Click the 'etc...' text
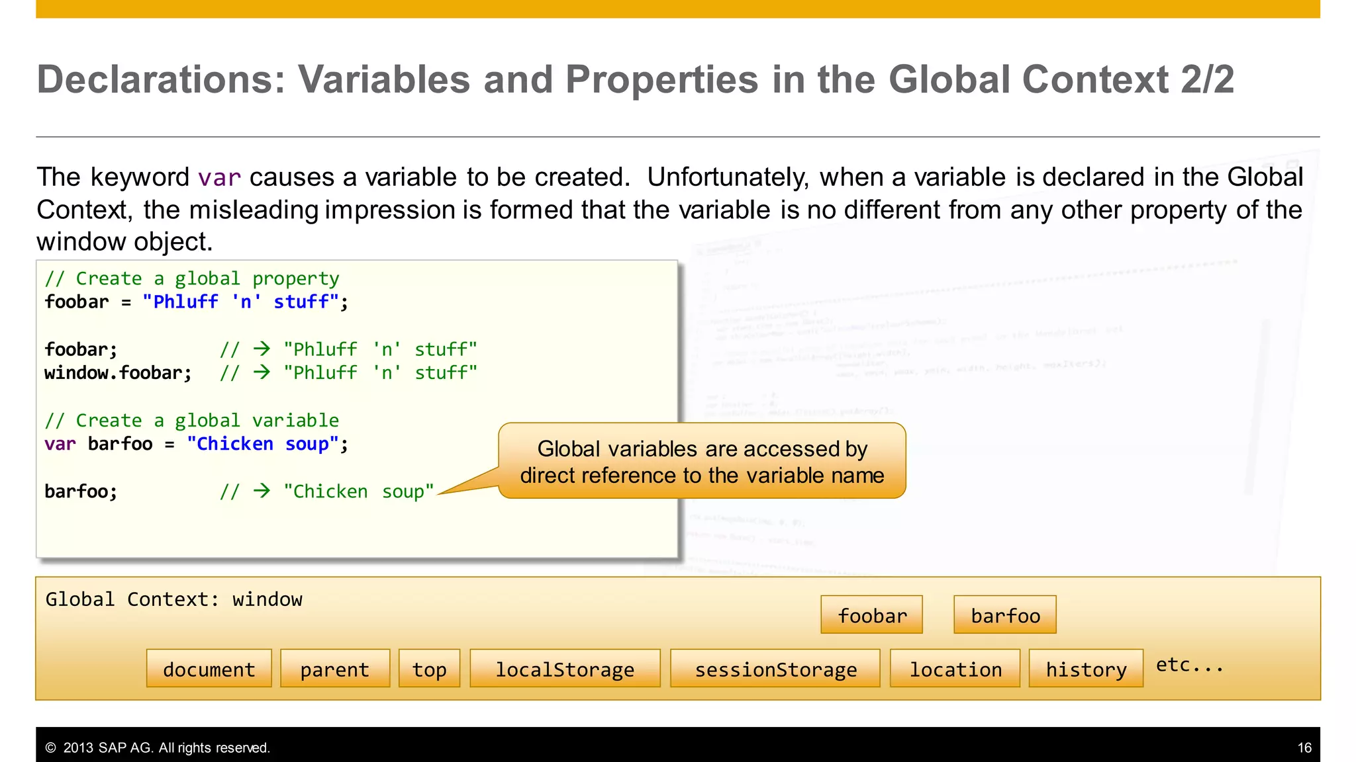 point(1189,665)
